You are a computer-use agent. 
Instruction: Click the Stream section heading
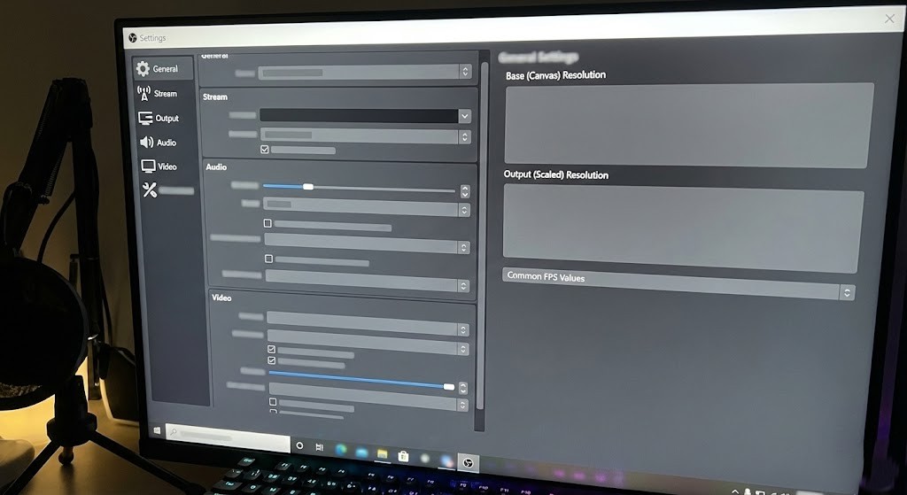coord(215,97)
